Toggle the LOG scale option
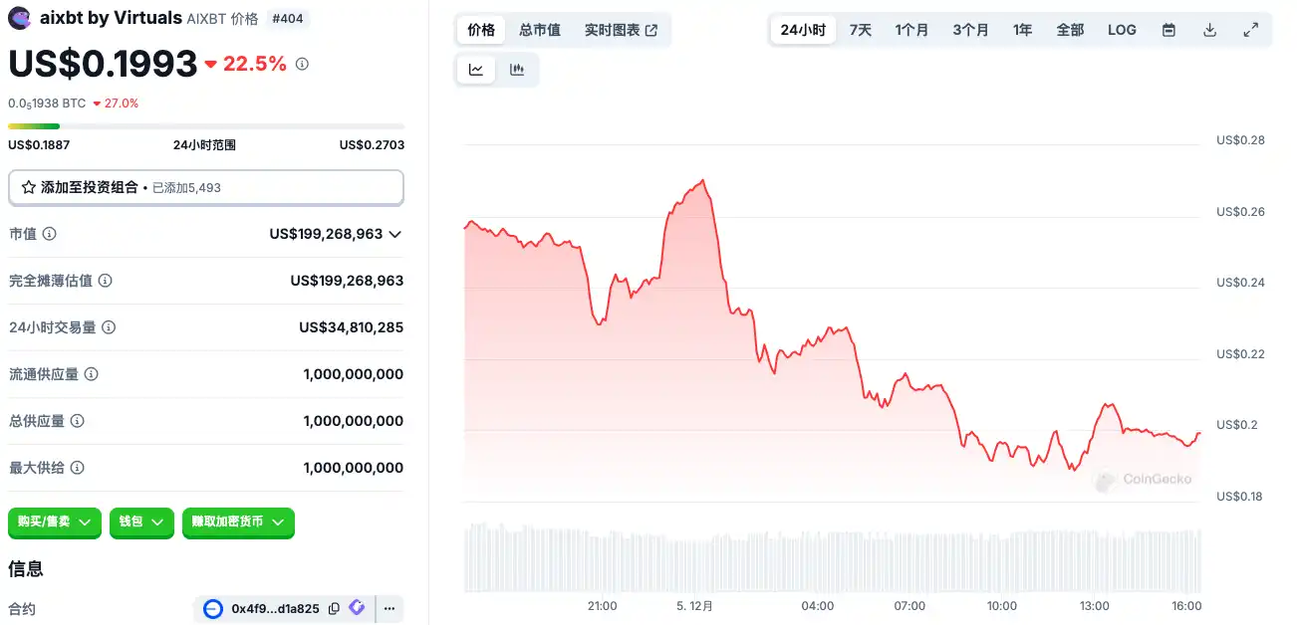Image resolution: width=1297 pixels, height=625 pixels. [x=1122, y=30]
